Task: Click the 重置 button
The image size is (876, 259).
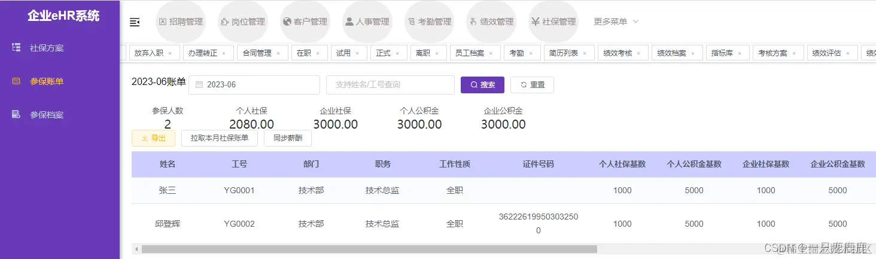Action: (x=532, y=85)
